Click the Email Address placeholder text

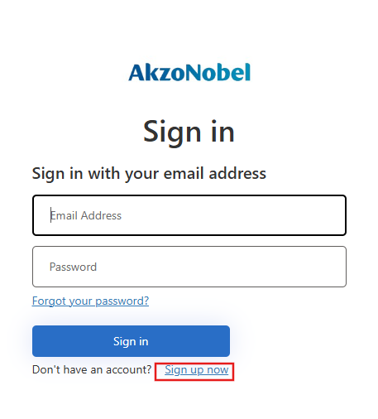pyautogui.click(x=86, y=215)
